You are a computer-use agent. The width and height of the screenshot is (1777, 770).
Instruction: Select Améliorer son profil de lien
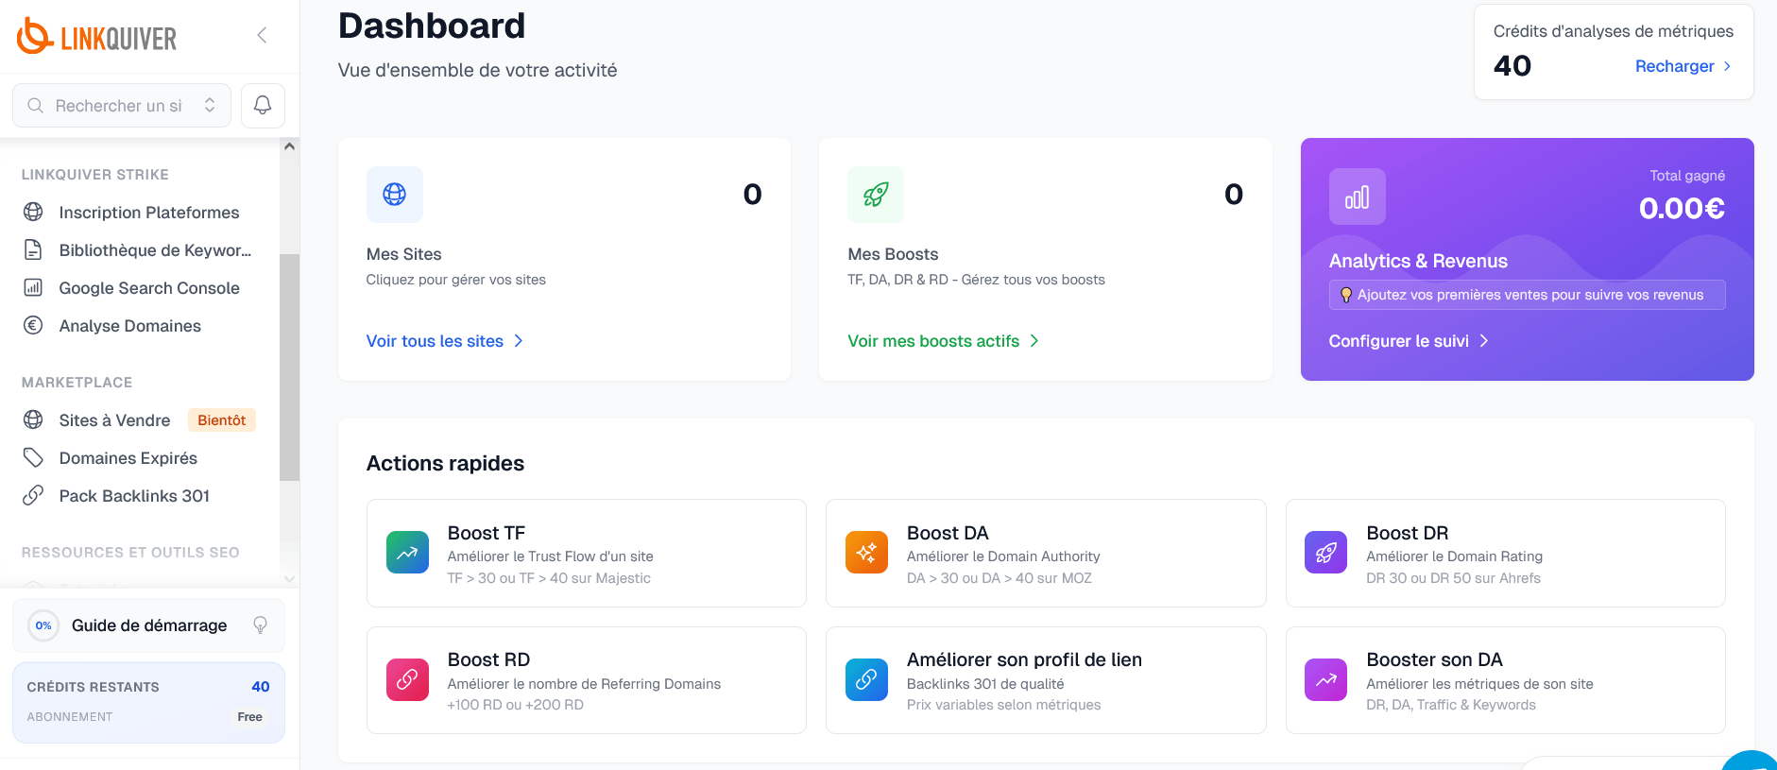tap(1046, 680)
